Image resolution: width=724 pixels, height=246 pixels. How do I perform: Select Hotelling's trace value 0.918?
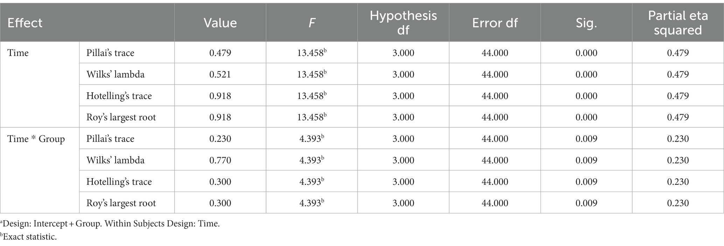tap(220, 96)
